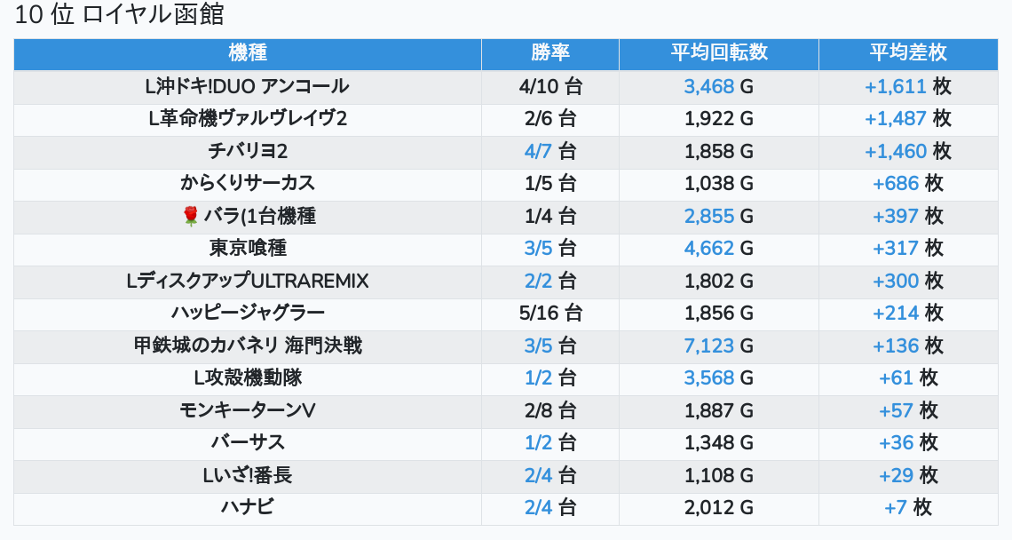This screenshot has width=1012, height=540.
Task: Click the 勝率 column header
Action: pos(550,53)
